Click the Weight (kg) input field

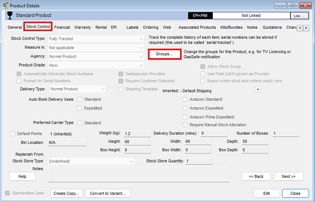137,133
